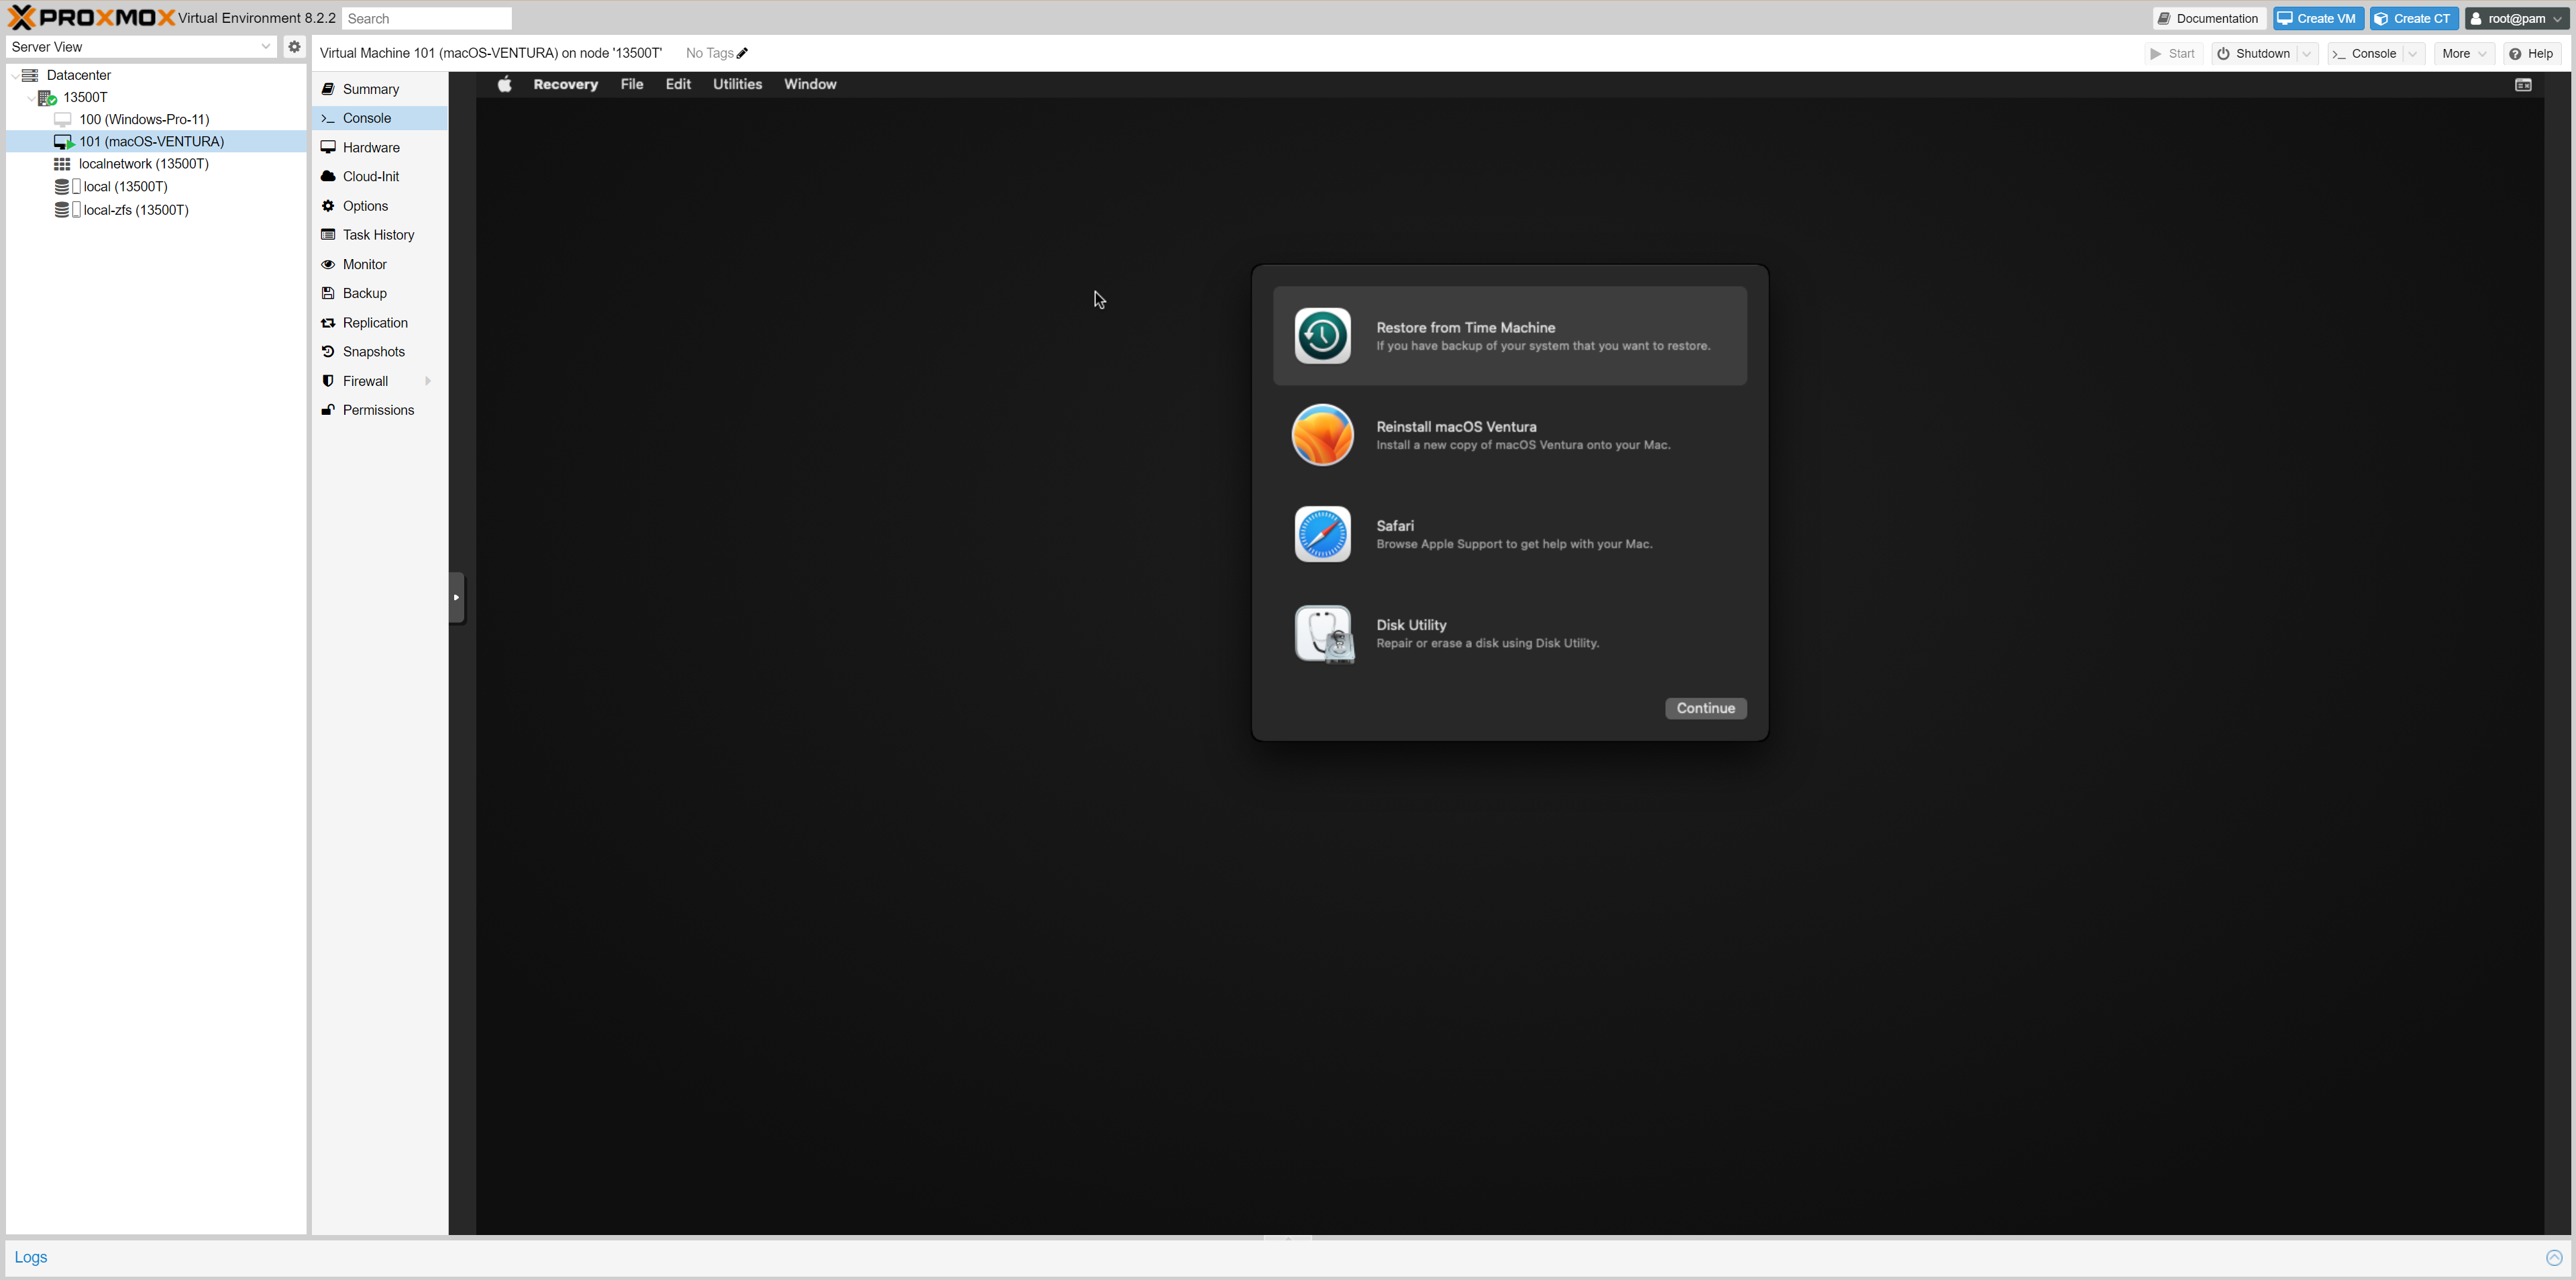Click the Proxmox search field
The width and height of the screenshot is (2576, 1280).
tap(427, 18)
